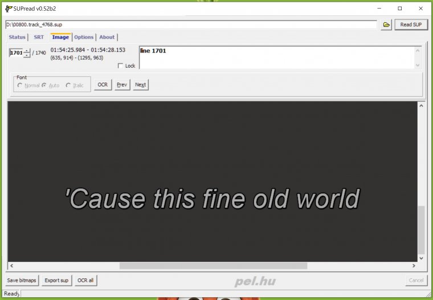Click the timecode text 01:54:25.984 - 01:54:28.153
This screenshot has width=433, height=300.
88,50
